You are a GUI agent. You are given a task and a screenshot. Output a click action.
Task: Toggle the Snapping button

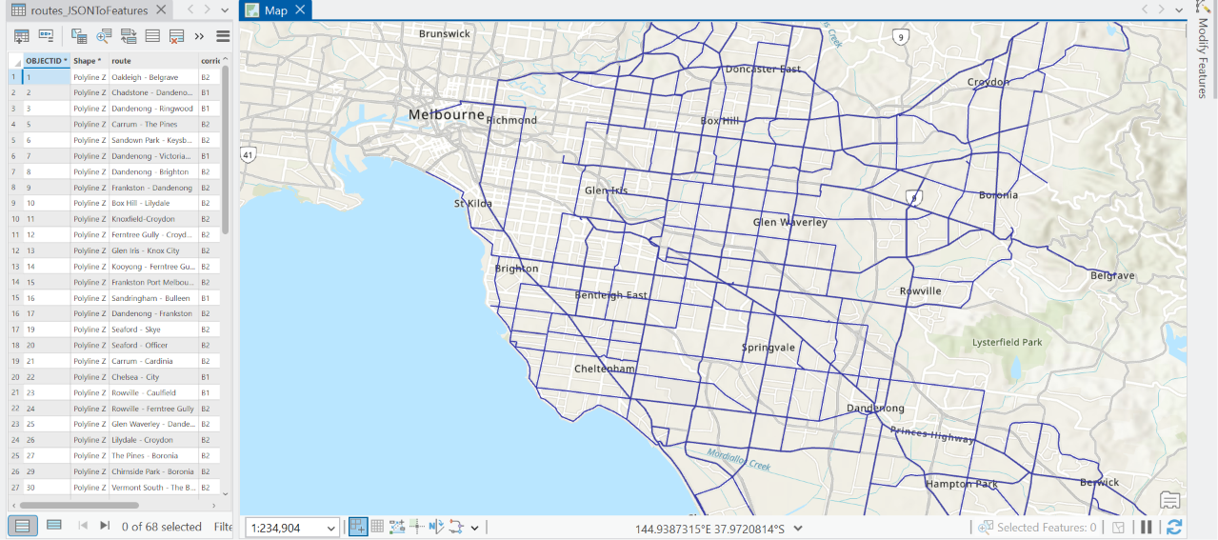pos(358,527)
